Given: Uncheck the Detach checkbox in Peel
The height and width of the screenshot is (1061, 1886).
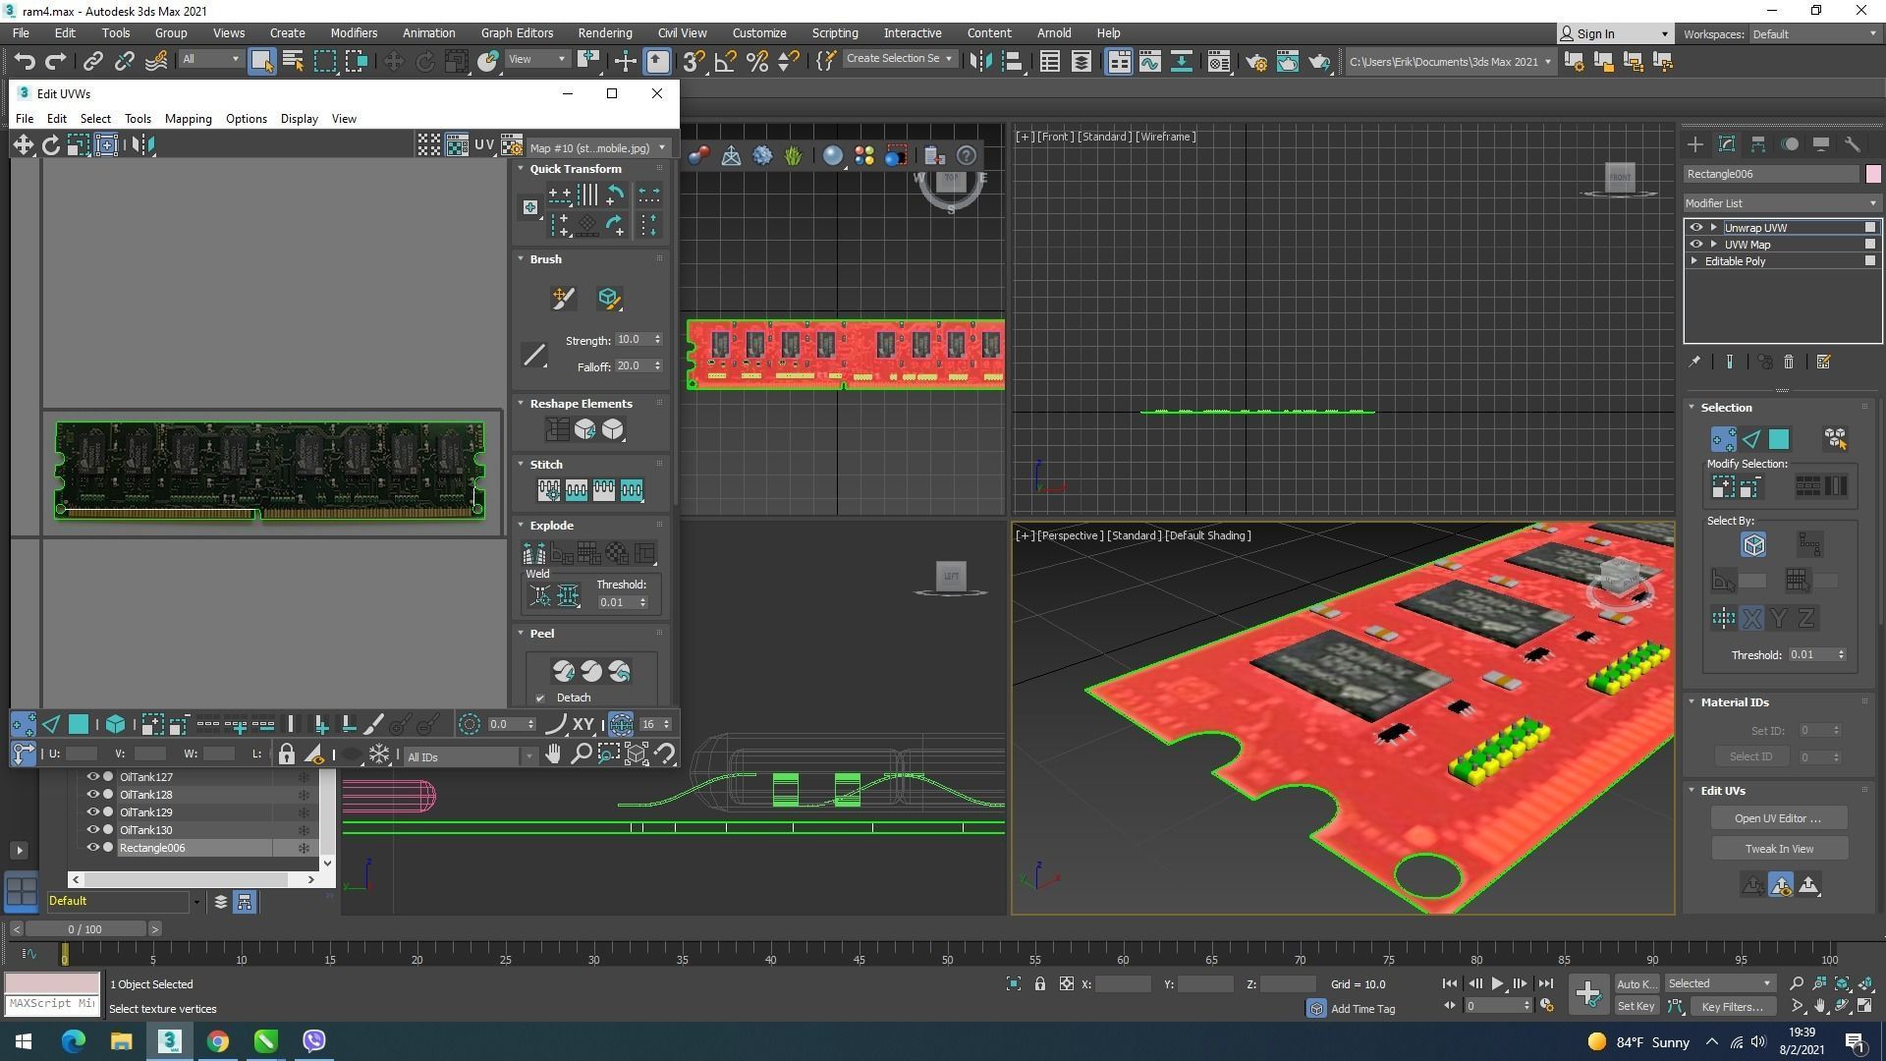Looking at the screenshot, I should 540,698.
